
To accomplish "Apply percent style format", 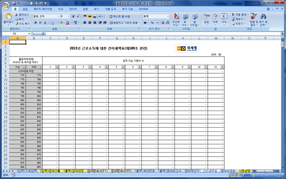I will [152, 23].
